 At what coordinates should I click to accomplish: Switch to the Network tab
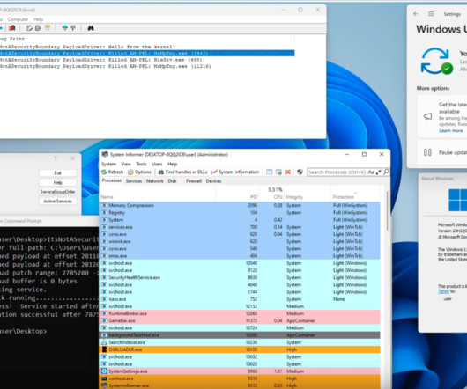point(155,180)
